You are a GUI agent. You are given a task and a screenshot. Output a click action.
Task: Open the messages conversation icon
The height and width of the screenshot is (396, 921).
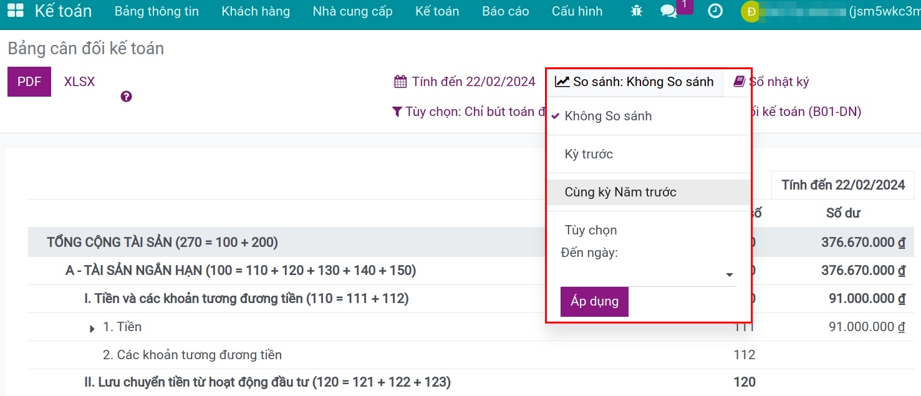tap(667, 11)
